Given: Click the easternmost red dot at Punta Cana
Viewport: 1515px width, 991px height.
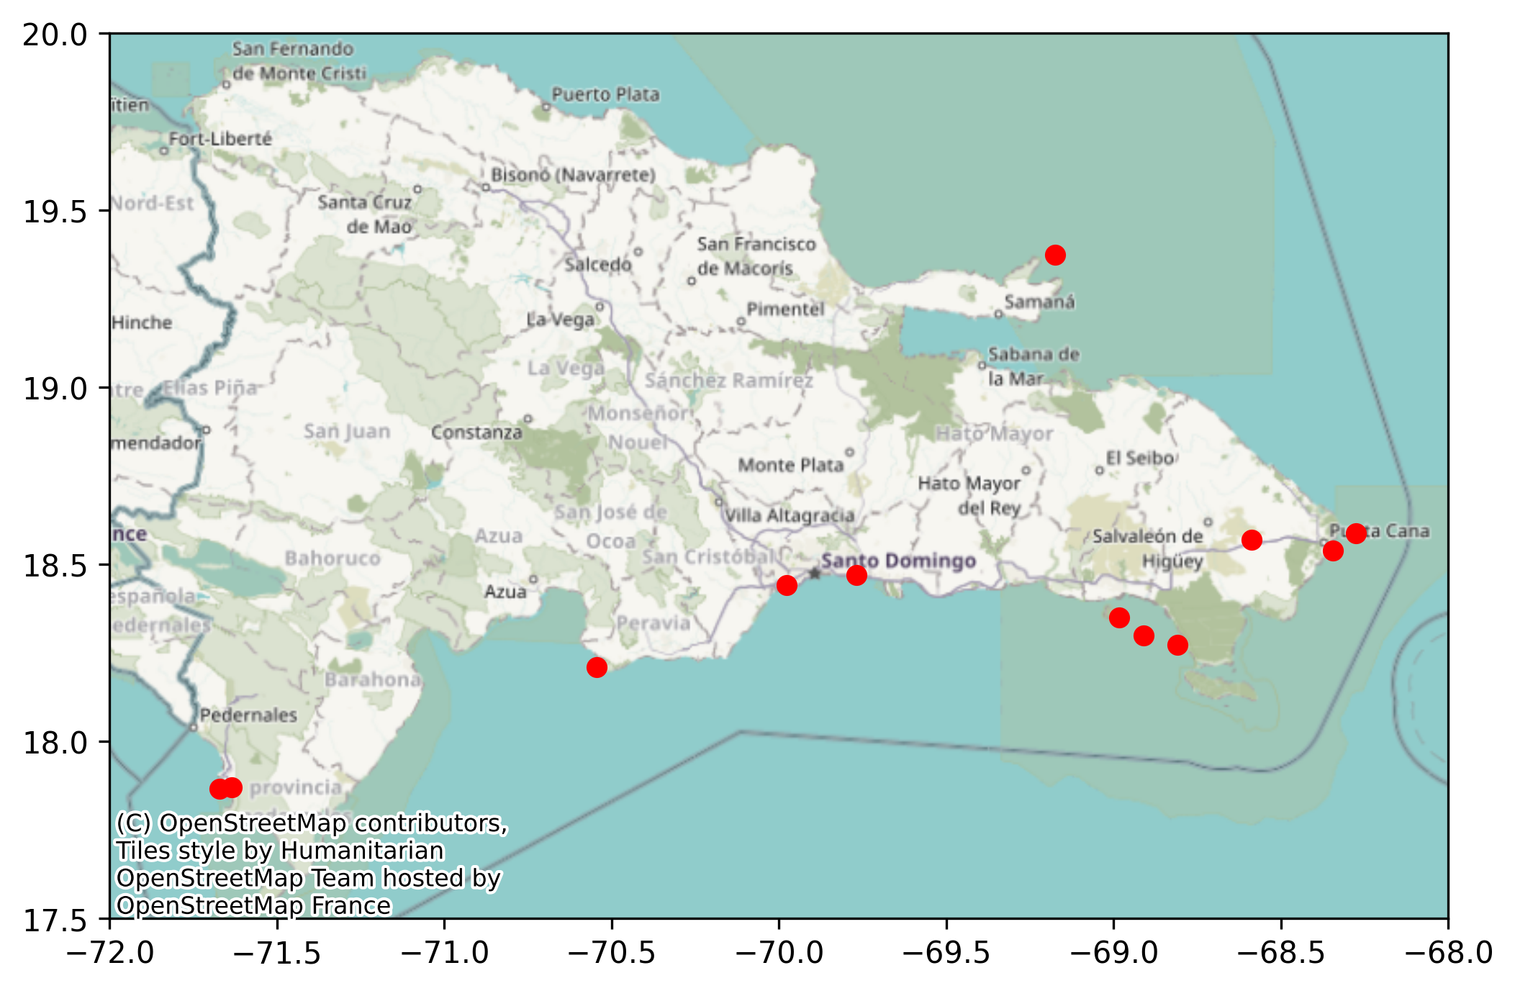Looking at the screenshot, I should click(1356, 533).
